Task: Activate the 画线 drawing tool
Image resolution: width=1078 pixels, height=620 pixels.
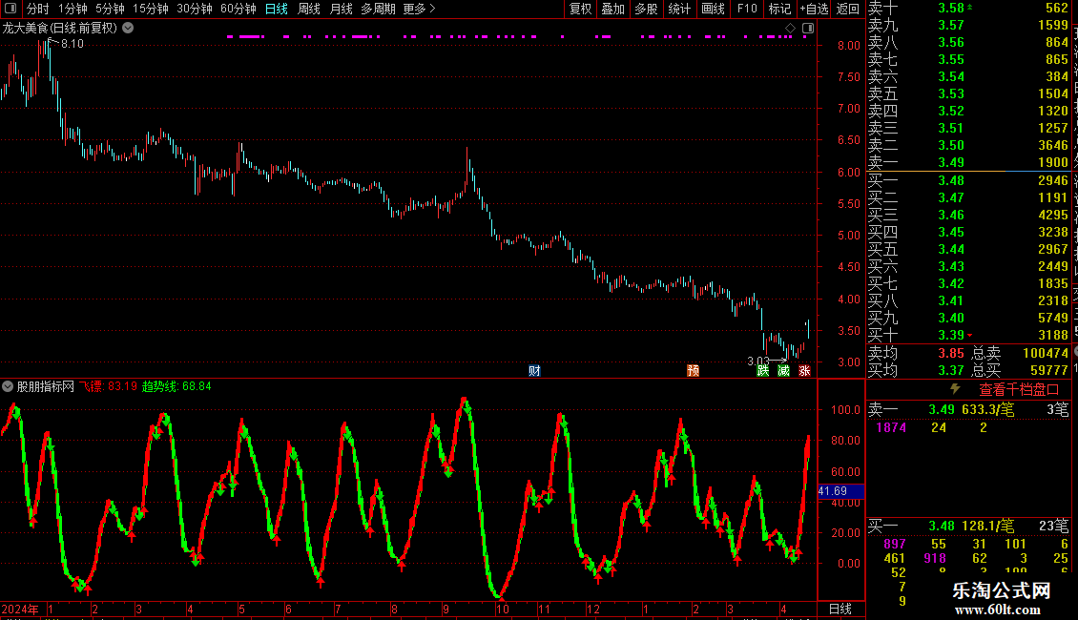Action: tap(713, 9)
